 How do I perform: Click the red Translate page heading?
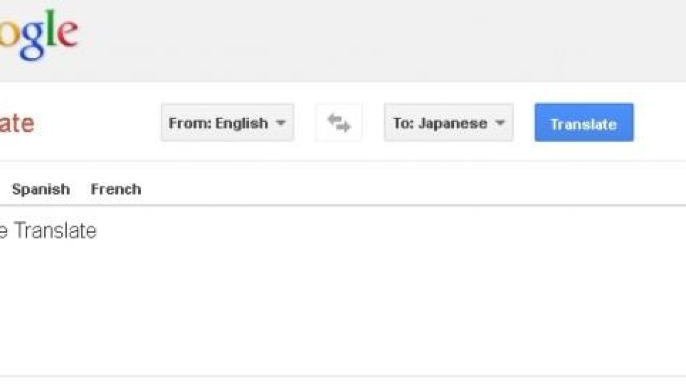pos(17,123)
